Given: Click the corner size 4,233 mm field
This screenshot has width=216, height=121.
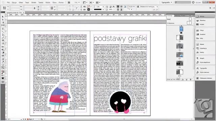Looking at the screenshot, I should coord(132,7).
